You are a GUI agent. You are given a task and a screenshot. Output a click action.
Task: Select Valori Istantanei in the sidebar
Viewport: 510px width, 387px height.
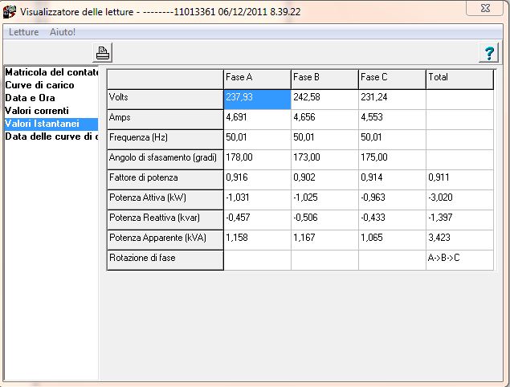click(x=42, y=124)
